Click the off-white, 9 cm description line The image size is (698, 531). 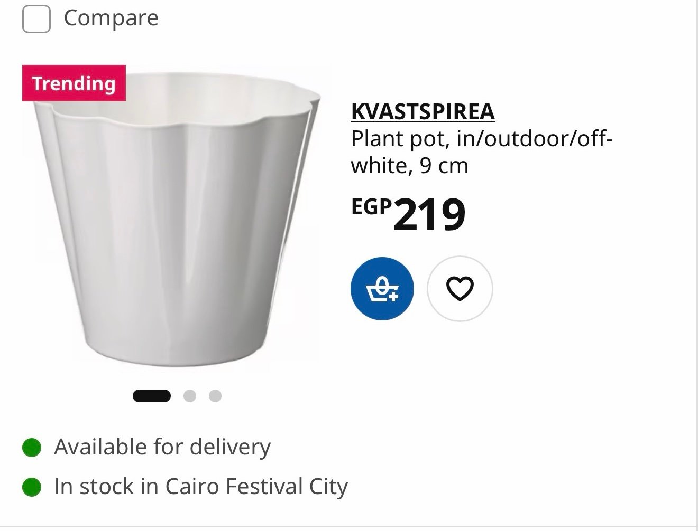pyautogui.click(x=410, y=166)
